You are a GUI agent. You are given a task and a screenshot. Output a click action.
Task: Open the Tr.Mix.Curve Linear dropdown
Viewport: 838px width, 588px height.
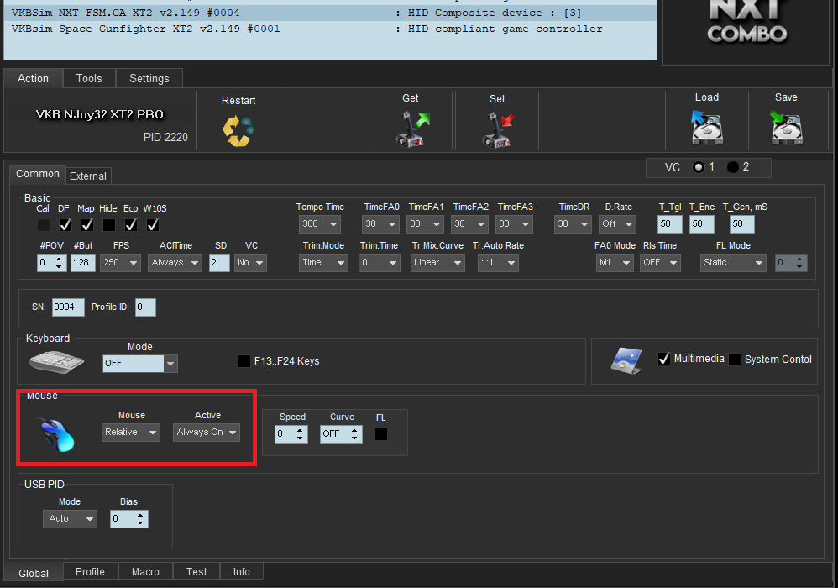pyautogui.click(x=437, y=262)
